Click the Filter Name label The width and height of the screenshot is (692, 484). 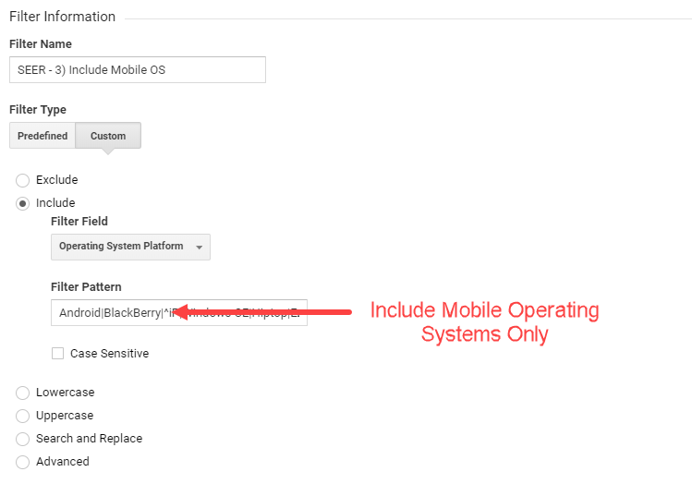(x=40, y=44)
